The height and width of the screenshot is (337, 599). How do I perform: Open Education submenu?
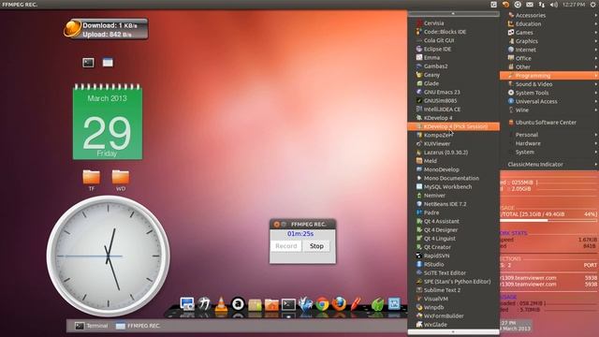click(x=549, y=23)
